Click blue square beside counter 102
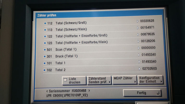This screenshot has width=185, height=104. coord(44,70)
